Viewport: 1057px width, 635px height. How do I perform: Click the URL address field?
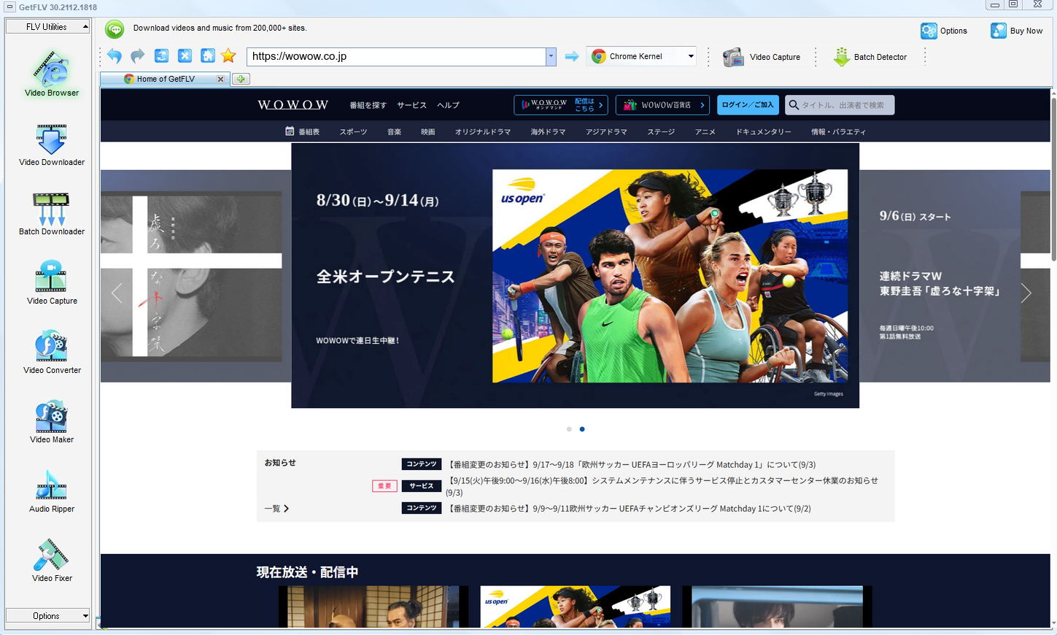397,56
